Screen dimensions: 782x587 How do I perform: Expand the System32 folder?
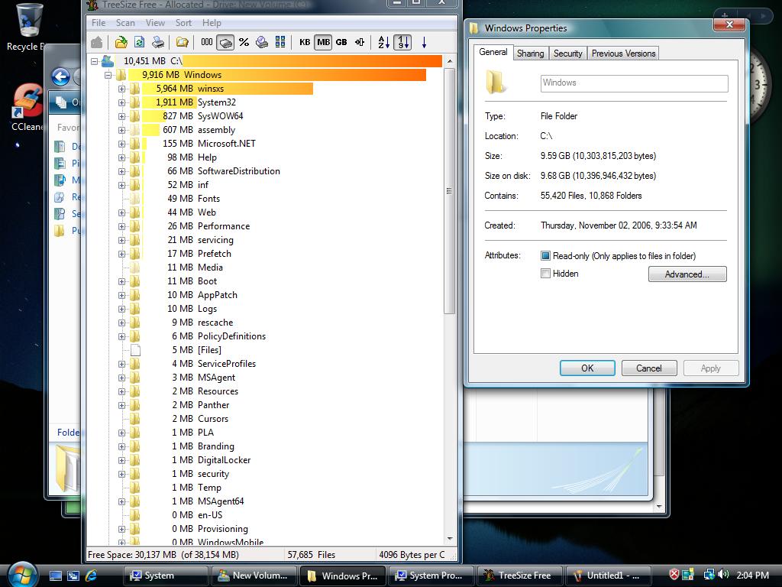click(121, 103)
